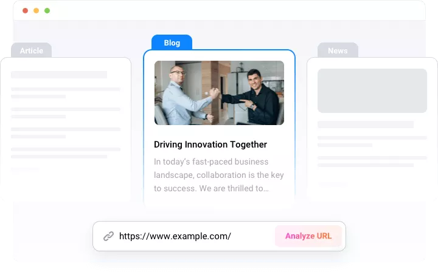The image size is (438, 272).
Task: Focus the https://www.example.com/ URL field
Action: (x=182, y=236)
